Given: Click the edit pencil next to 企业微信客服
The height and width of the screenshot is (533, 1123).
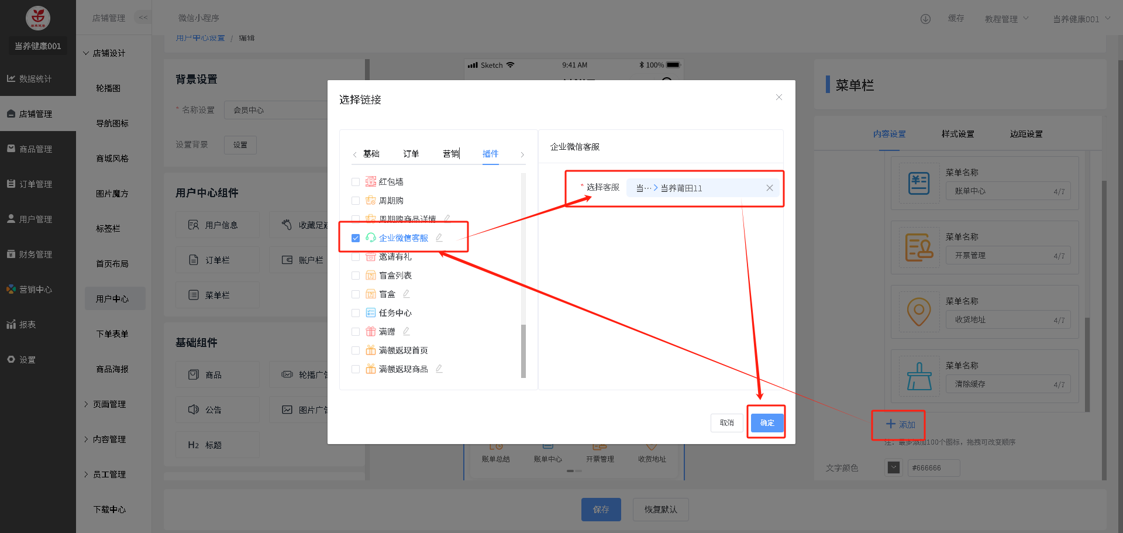Looking at the screenshot, I should pos(439,238).
